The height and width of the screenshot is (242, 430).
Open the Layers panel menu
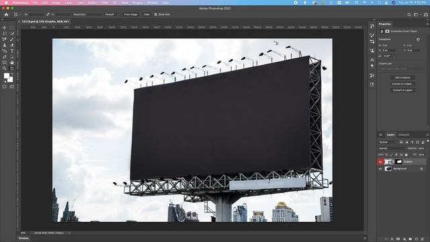pos(427,135)
